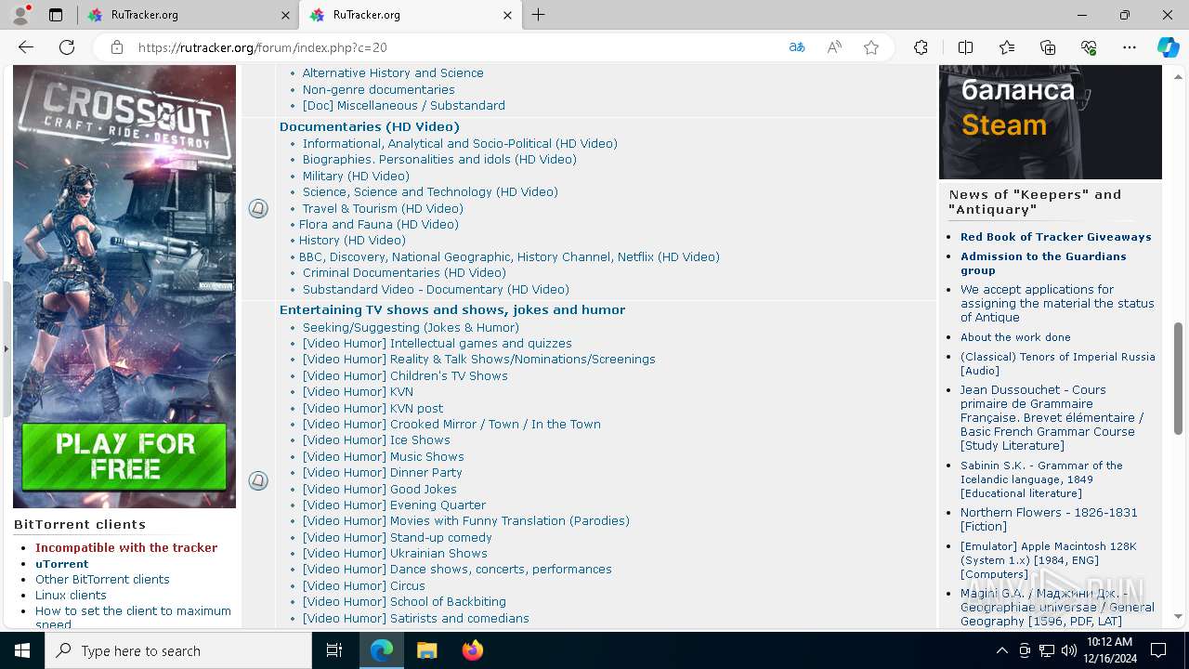Open Linux clients link
This screenshot has width=1189, height=669.
[x=71, y=595]
